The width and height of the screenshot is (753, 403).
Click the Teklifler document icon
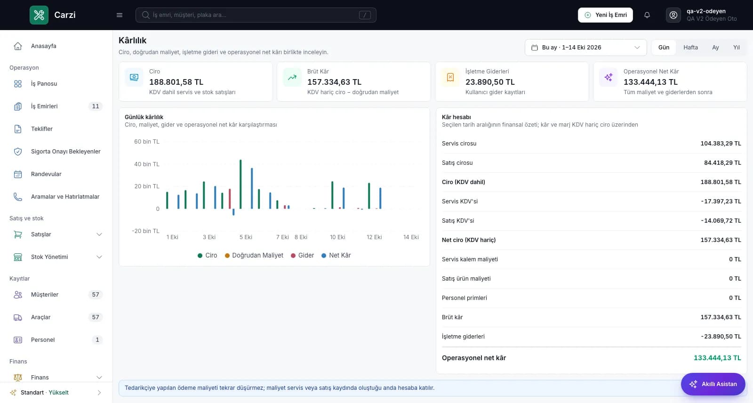coord(18,129)
